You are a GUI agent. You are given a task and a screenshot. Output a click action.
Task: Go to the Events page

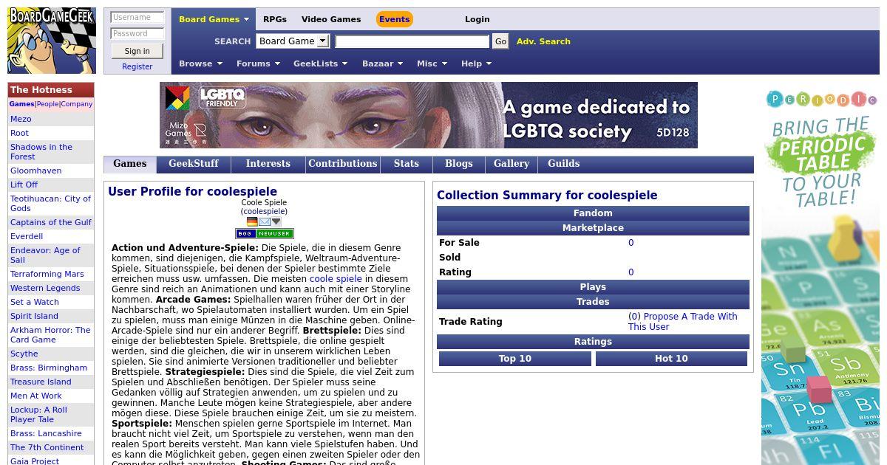[394, 19]
